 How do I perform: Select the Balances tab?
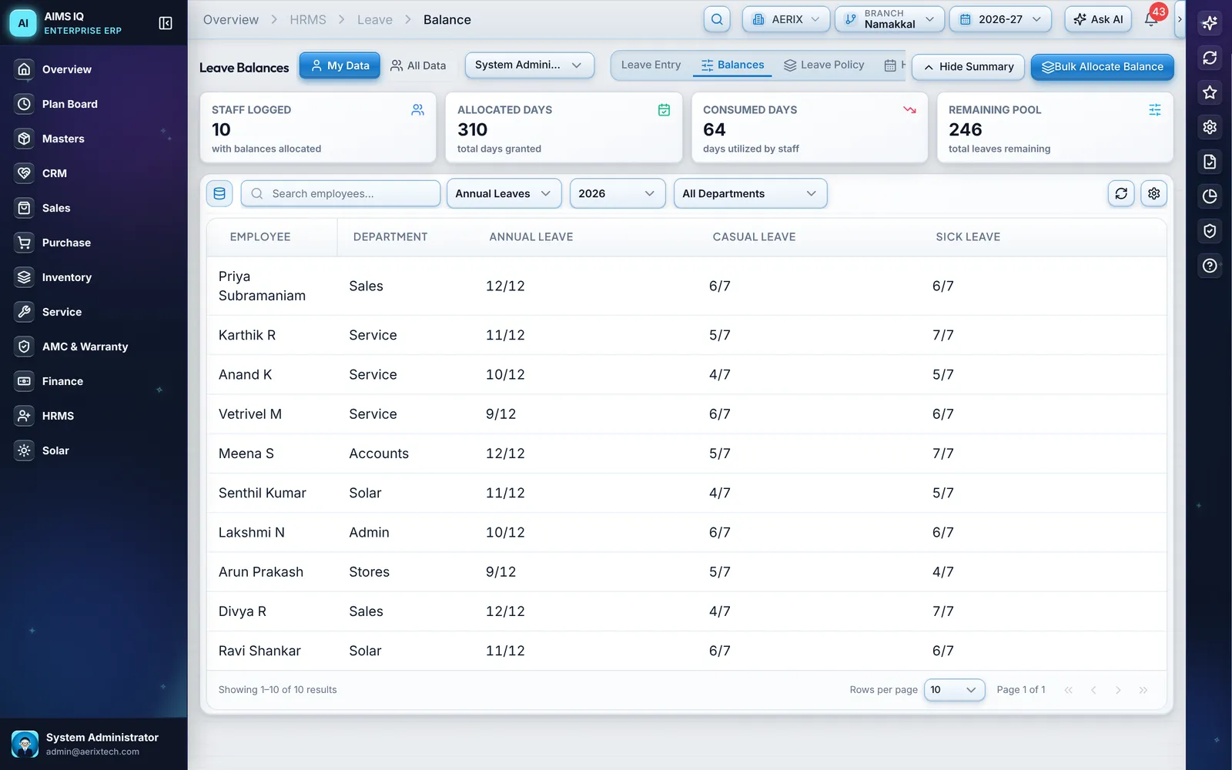[732, 65]
